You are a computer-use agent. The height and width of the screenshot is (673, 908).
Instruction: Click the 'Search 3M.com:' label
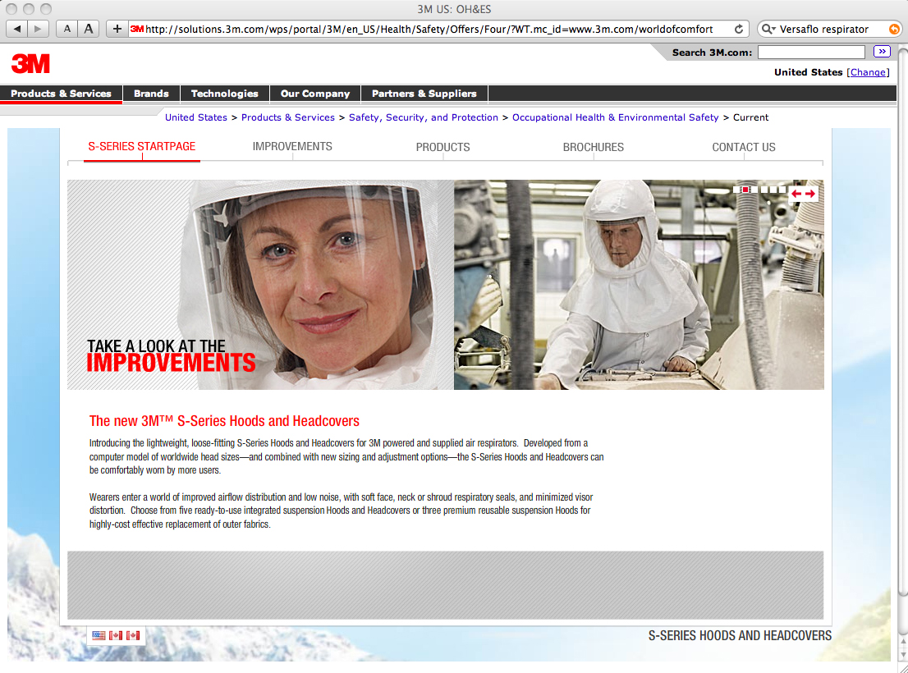click(712, 53)
